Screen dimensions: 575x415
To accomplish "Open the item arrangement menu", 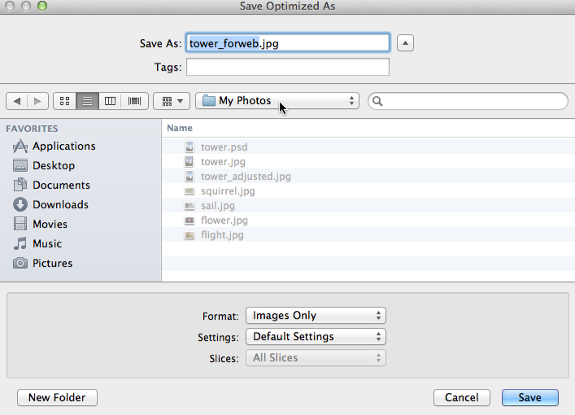I will 172,101.
